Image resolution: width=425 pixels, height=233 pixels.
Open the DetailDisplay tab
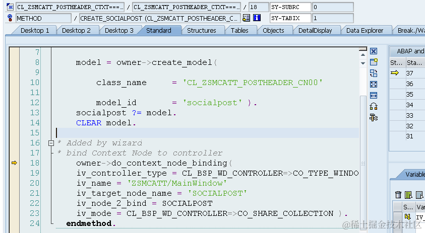(x=315, y=30)
